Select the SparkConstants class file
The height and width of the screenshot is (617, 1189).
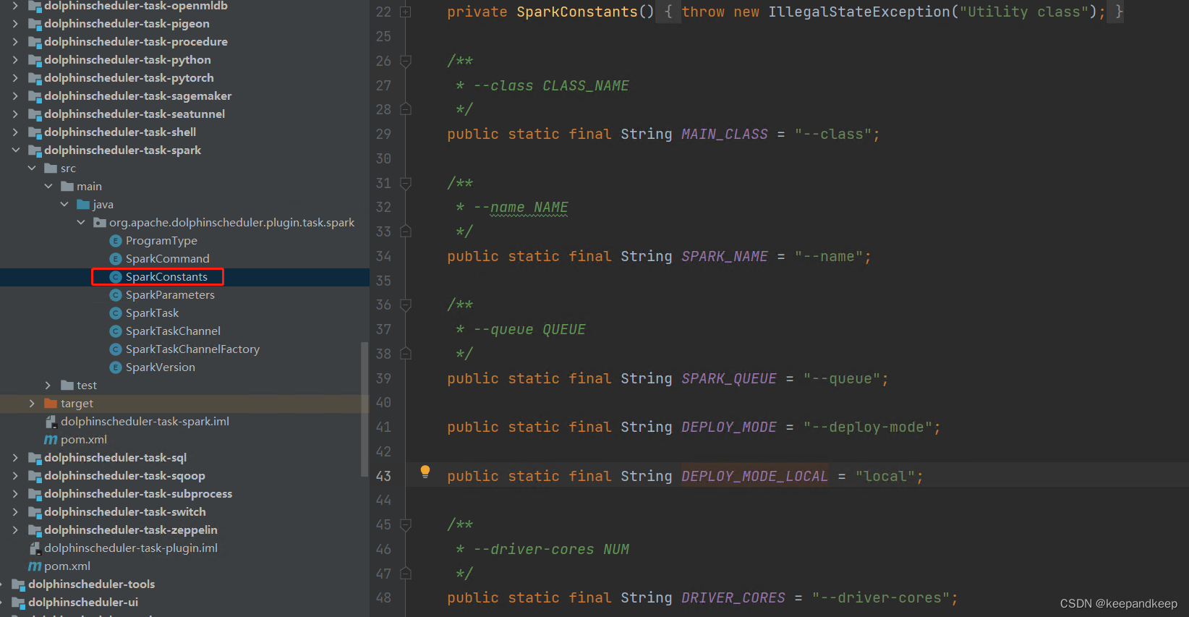166,277
